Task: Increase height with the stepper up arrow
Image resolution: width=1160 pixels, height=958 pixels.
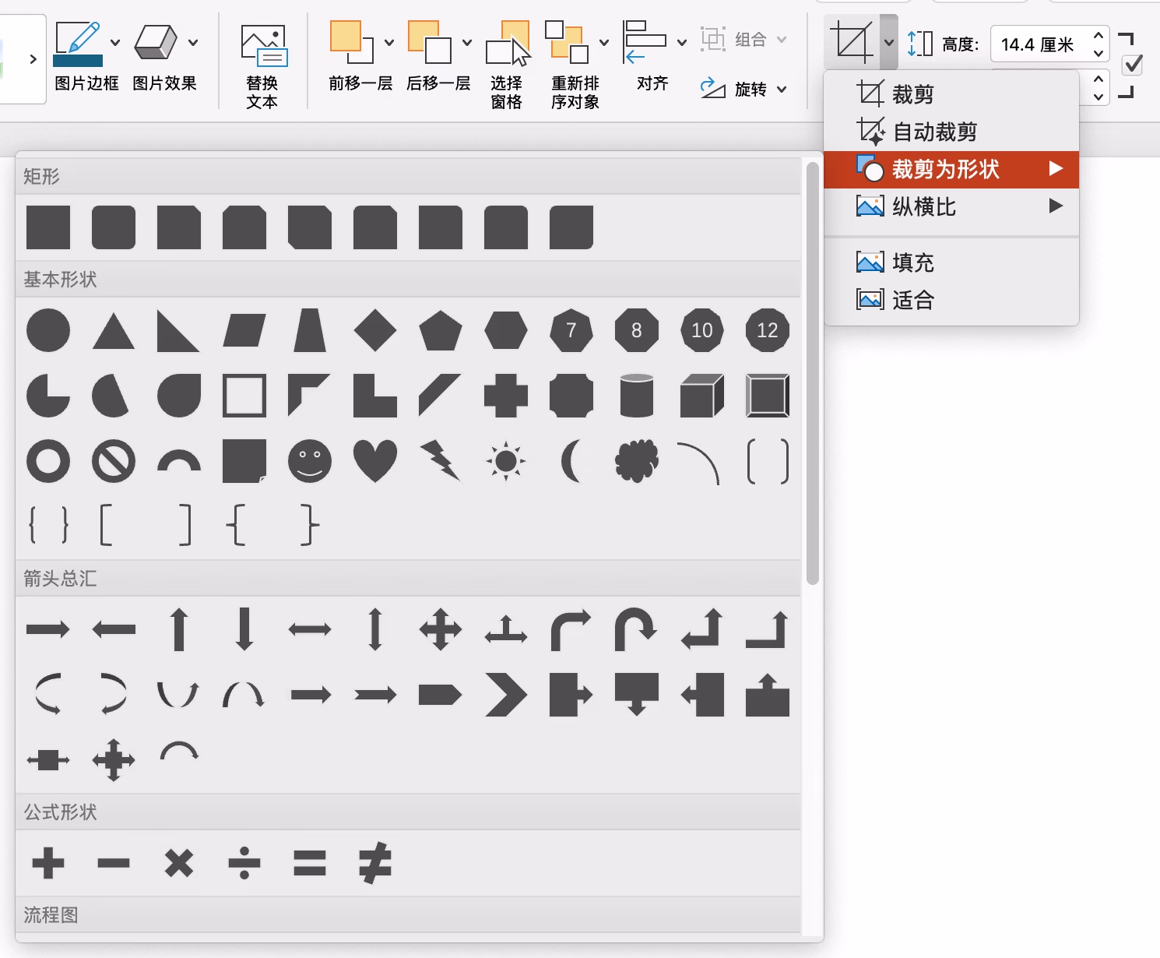Action: point(1098,36)
